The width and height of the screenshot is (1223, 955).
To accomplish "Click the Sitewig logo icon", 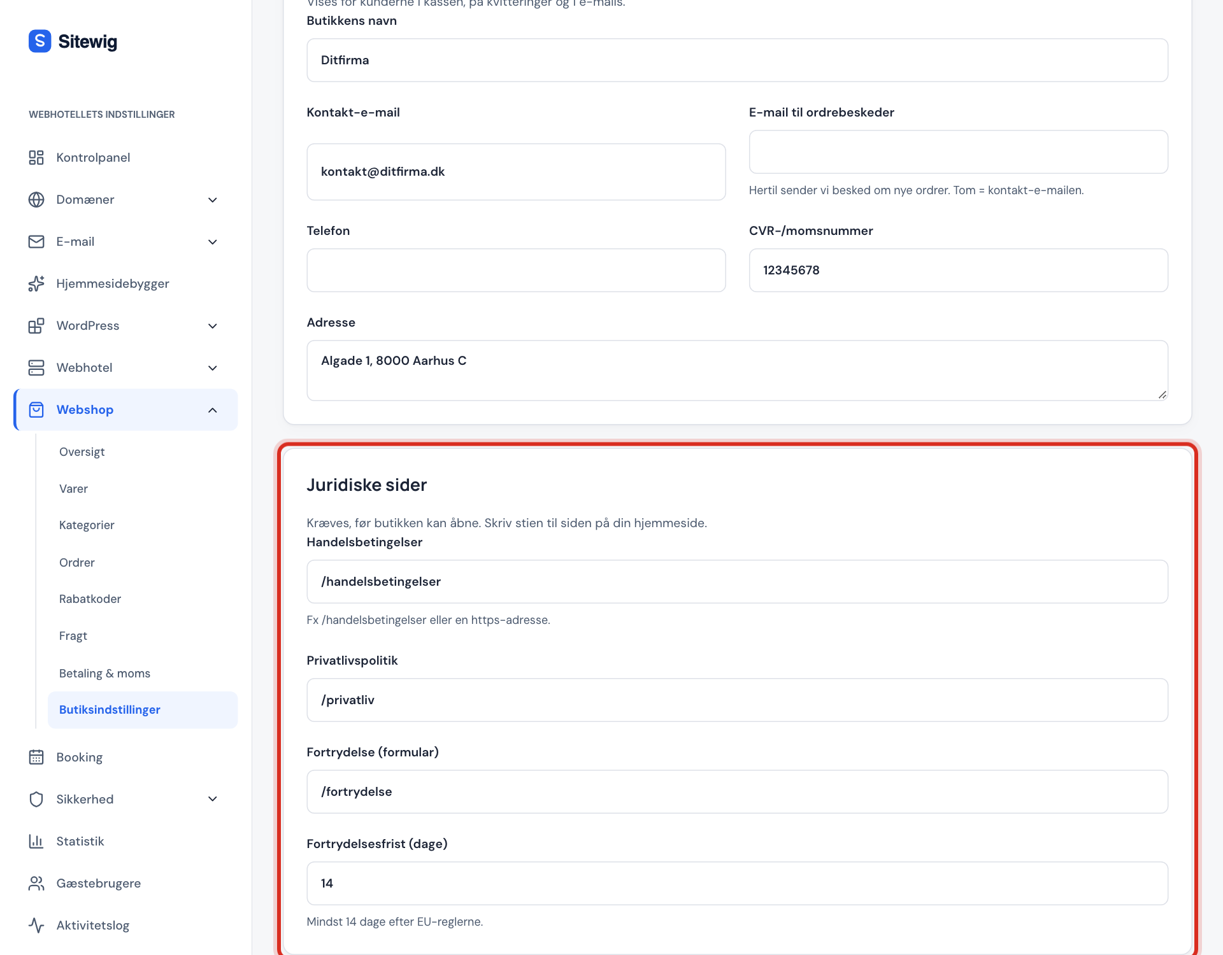I will point(39,41).
